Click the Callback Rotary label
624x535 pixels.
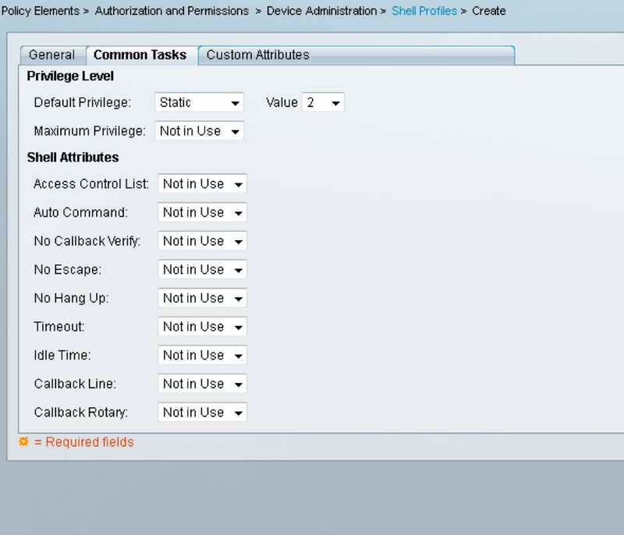click(81, 413)
